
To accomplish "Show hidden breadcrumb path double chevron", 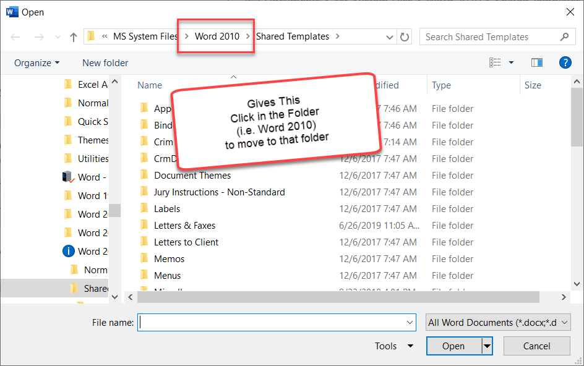I will pyautogui.click(x=105, y=36).
